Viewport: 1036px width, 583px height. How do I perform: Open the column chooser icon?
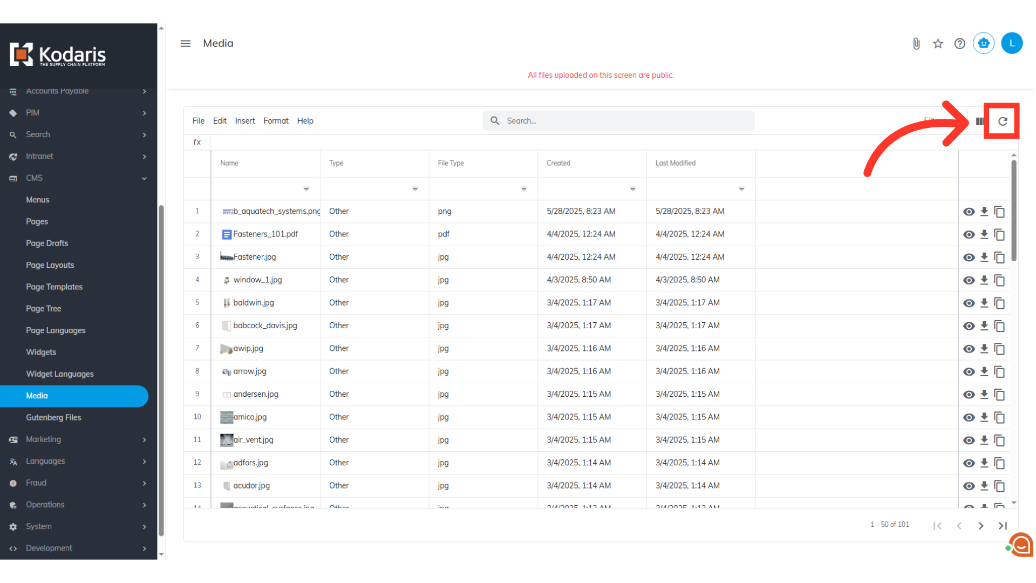979,121
